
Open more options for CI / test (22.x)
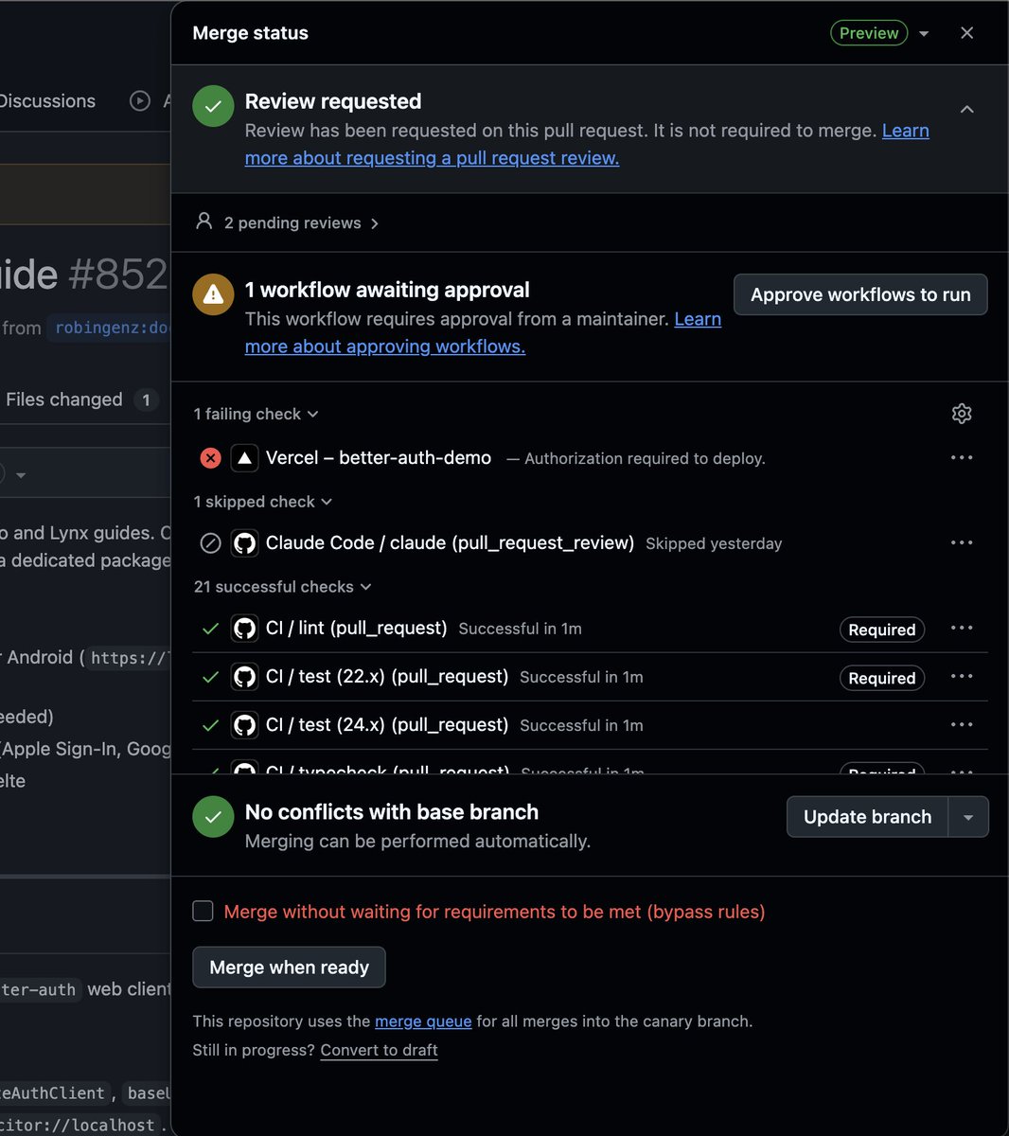[962, 676]
